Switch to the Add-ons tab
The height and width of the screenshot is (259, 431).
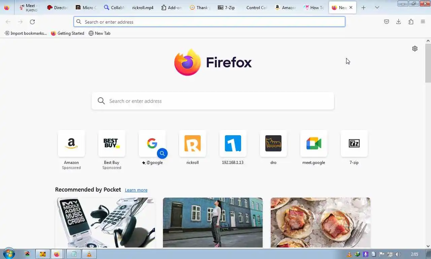171,7
